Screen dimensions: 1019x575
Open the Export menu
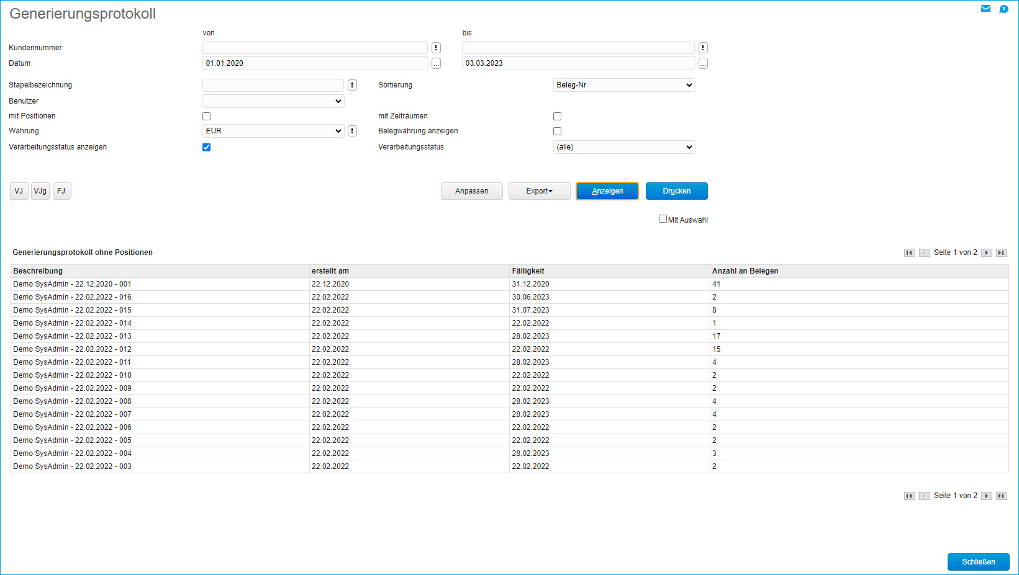pos(539,191)
